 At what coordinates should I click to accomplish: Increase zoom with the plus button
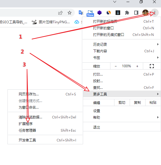[x=137, y=66]
